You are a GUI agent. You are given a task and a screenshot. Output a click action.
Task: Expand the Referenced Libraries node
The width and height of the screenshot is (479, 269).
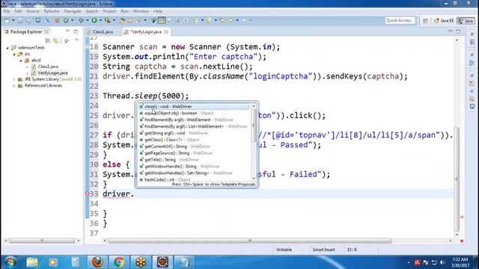(x=14, y=86)
